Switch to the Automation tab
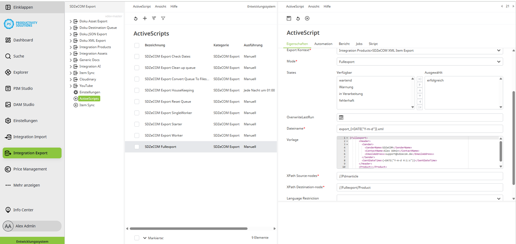 coord(323,44)
